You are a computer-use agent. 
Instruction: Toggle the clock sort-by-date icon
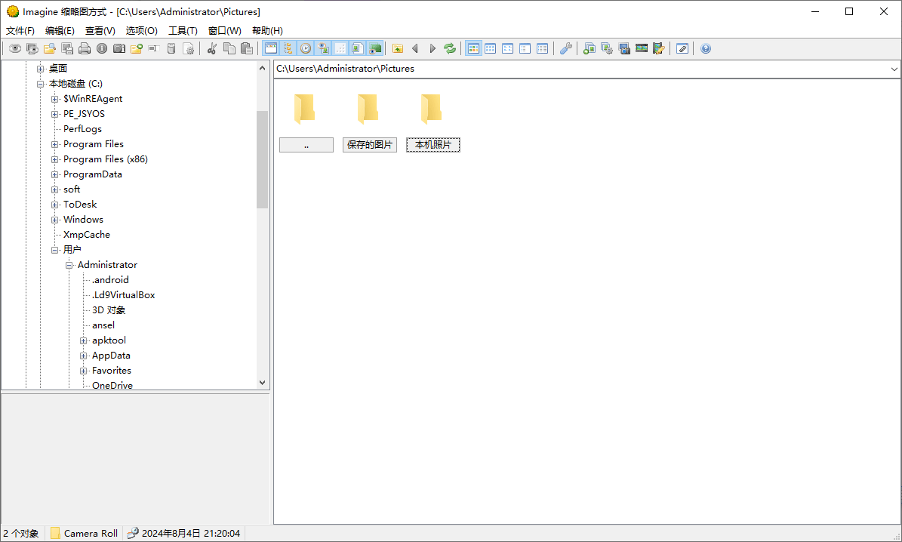pos(305,48)
